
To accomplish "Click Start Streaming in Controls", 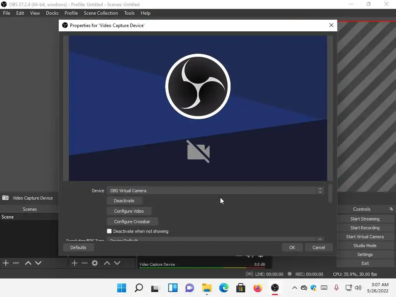I will 365,219.
